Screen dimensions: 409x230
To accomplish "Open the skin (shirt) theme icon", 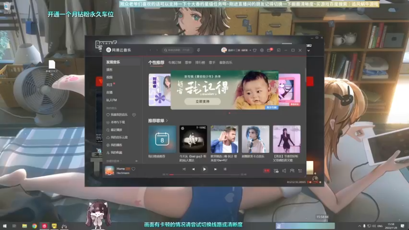I will [255, 50].
